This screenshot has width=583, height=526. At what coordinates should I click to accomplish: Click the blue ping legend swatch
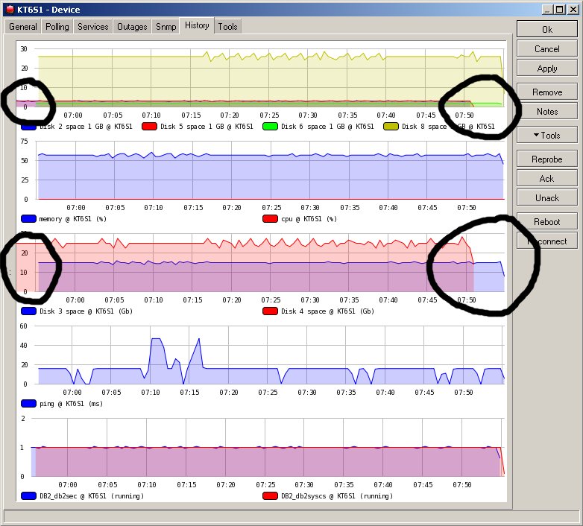28,403
